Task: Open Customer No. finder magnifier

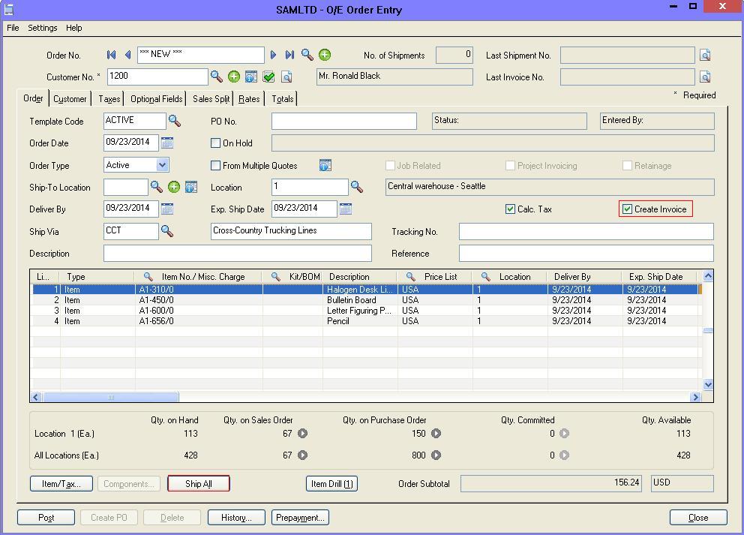Action: [x=216, y=76]
